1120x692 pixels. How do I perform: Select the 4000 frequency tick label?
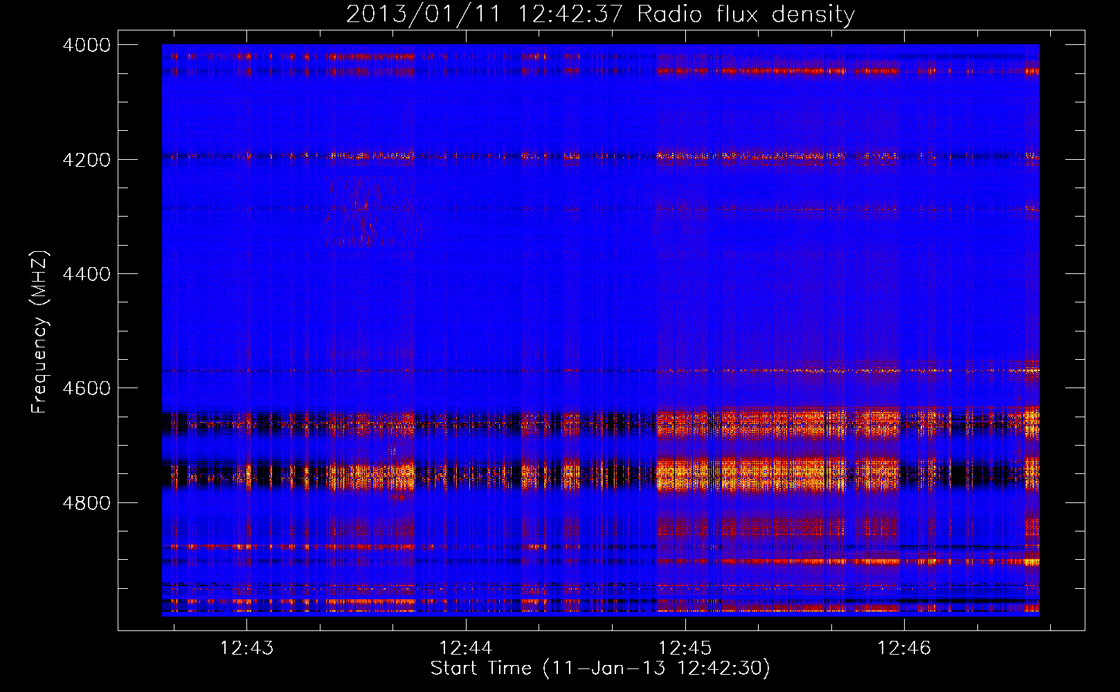[87, 45]
